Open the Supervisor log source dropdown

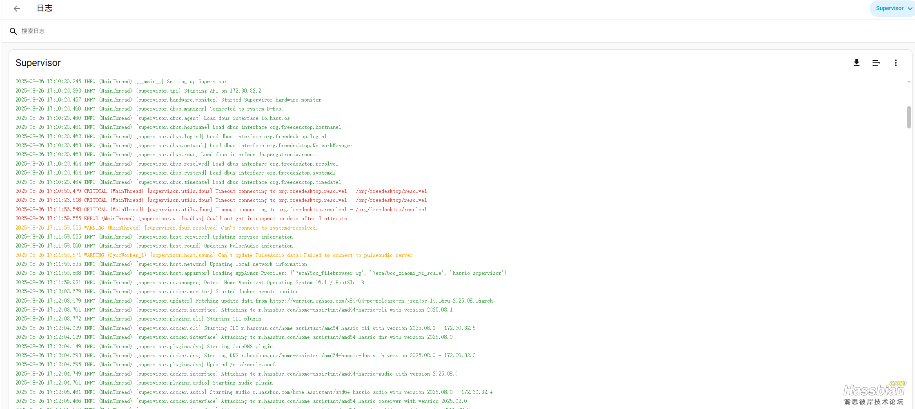[893, 9]
